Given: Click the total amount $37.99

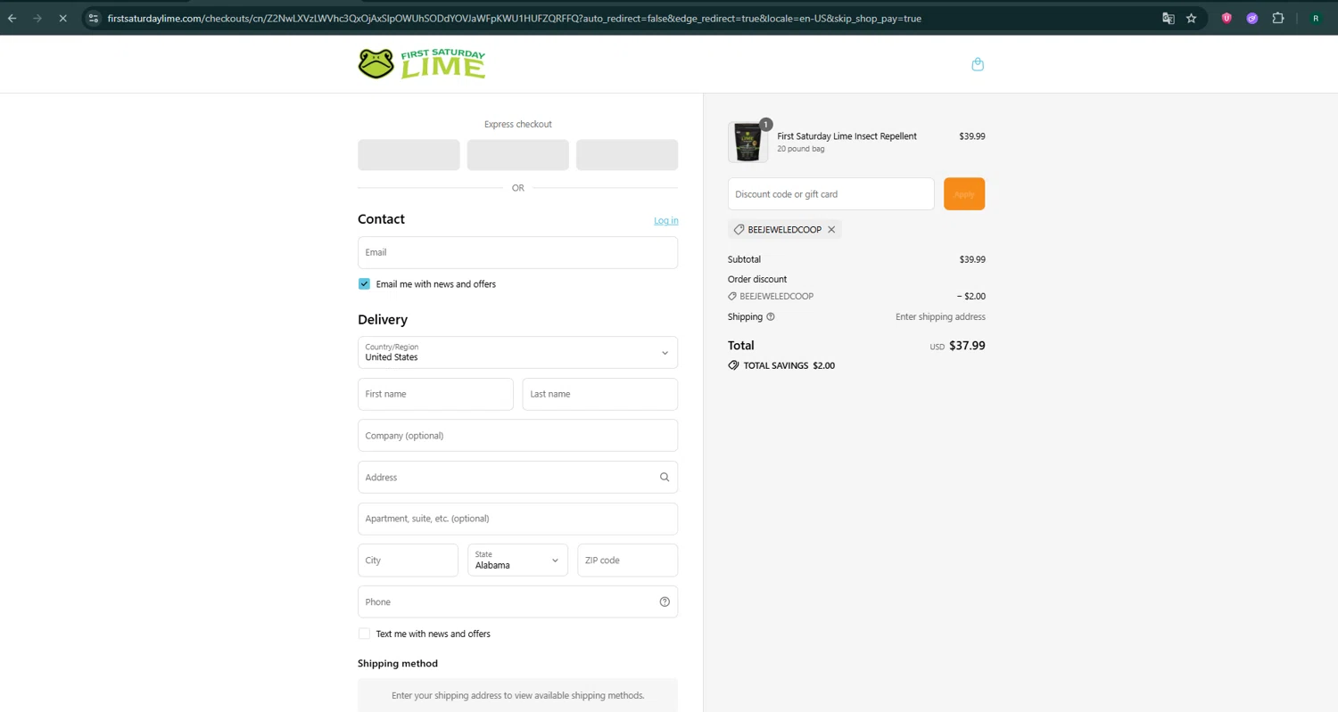Looking at the screenshot, I should click(x=967, y=346).
